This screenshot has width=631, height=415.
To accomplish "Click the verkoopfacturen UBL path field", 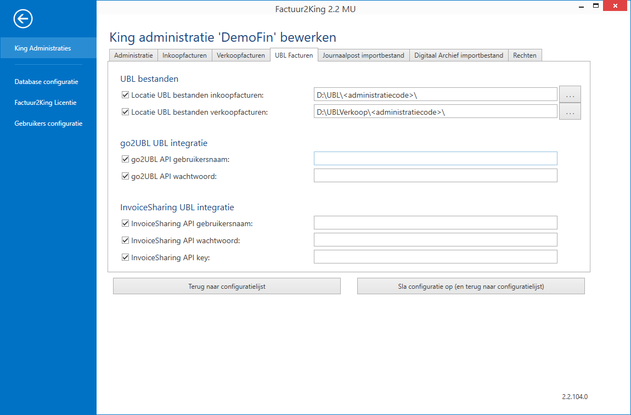I will point(436,112).
